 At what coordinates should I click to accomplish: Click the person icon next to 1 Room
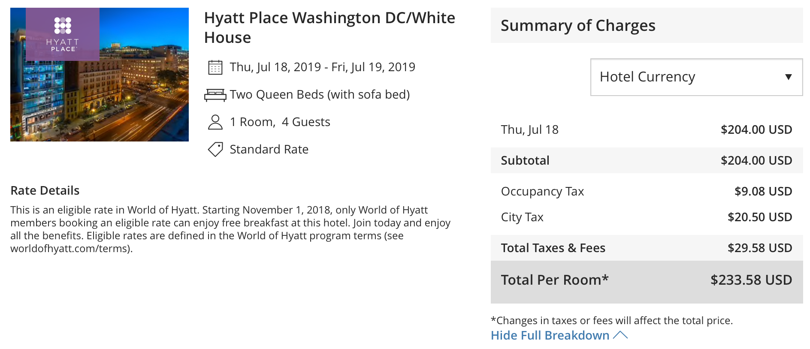tap(215, 122)
